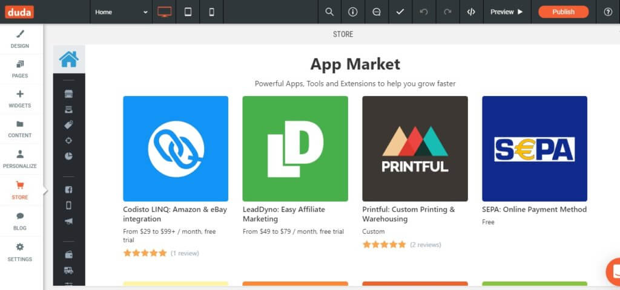The width and height of the screenshot is (620, 290).
Task: Select Store in left sidebar
Action: [19, 190]
